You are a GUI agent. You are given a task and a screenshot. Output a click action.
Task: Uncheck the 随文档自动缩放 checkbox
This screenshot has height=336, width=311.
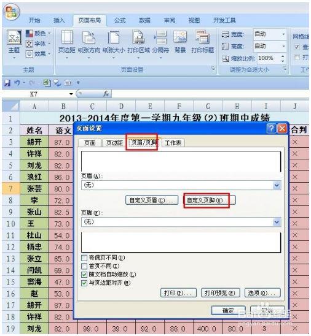(x=84, y=275)
